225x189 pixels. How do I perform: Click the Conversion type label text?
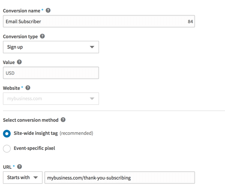click(x=20, y=37)
